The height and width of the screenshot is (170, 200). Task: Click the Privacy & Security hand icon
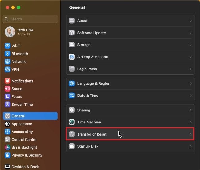7,155
